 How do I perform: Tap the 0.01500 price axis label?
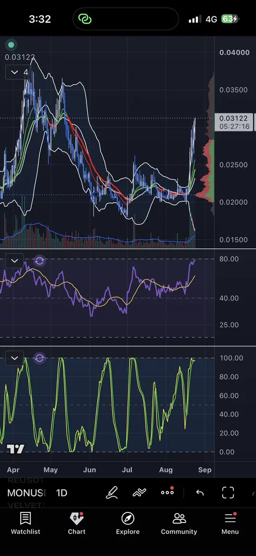click(x=234, y=240)
